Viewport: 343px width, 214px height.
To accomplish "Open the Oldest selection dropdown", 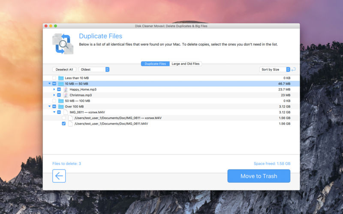I will point(94,69).
